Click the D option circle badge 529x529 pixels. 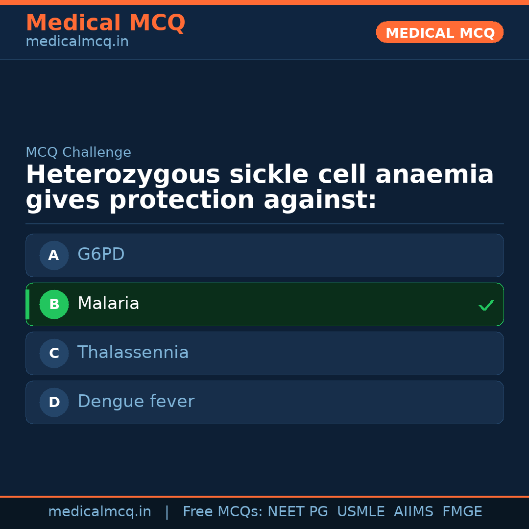(x=54, y=402)
